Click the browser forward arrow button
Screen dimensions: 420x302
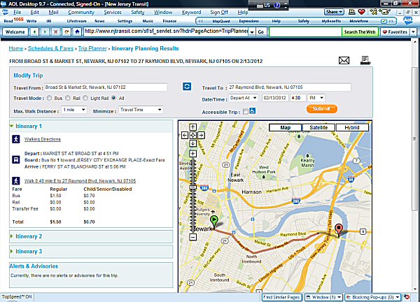(45, 32)
